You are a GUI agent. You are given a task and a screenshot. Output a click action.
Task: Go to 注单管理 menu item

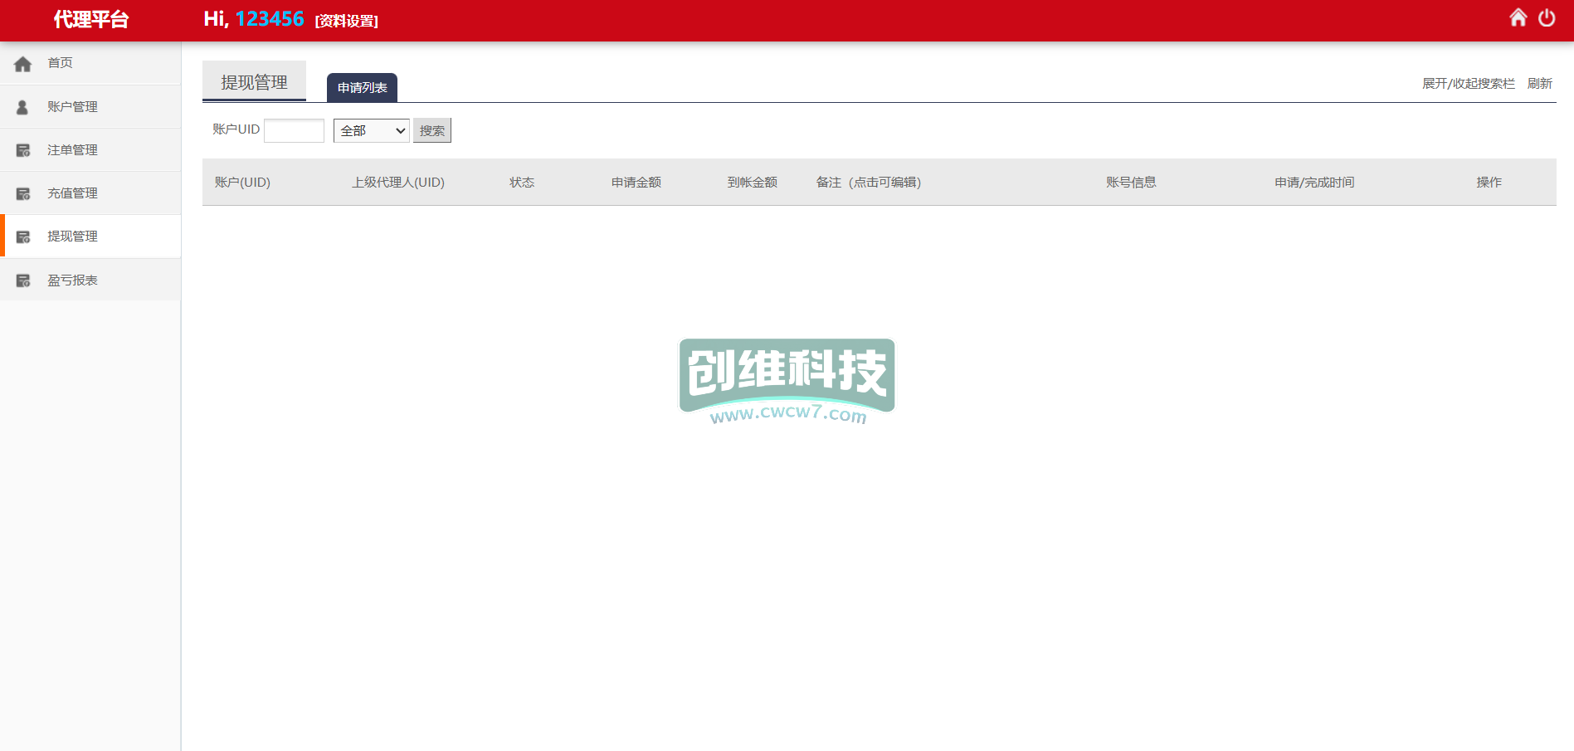[90, 149]
